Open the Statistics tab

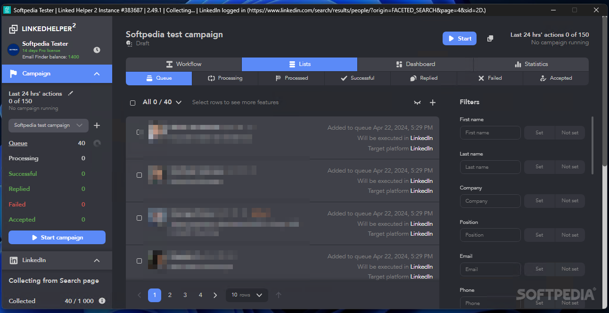pos(531,64)
